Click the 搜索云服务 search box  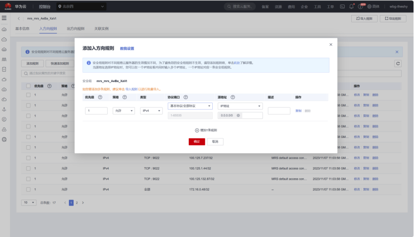pyautogui.click(x=240, y=6)
